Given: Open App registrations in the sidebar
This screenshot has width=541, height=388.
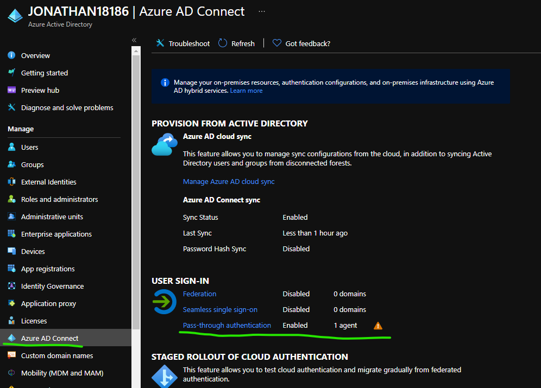Looking at the screenshot, I should 48,269.
